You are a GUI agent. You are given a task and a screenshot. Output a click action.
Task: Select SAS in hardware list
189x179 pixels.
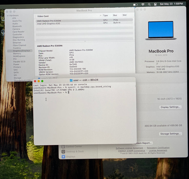pyautogui.click(x=15, y=70)
